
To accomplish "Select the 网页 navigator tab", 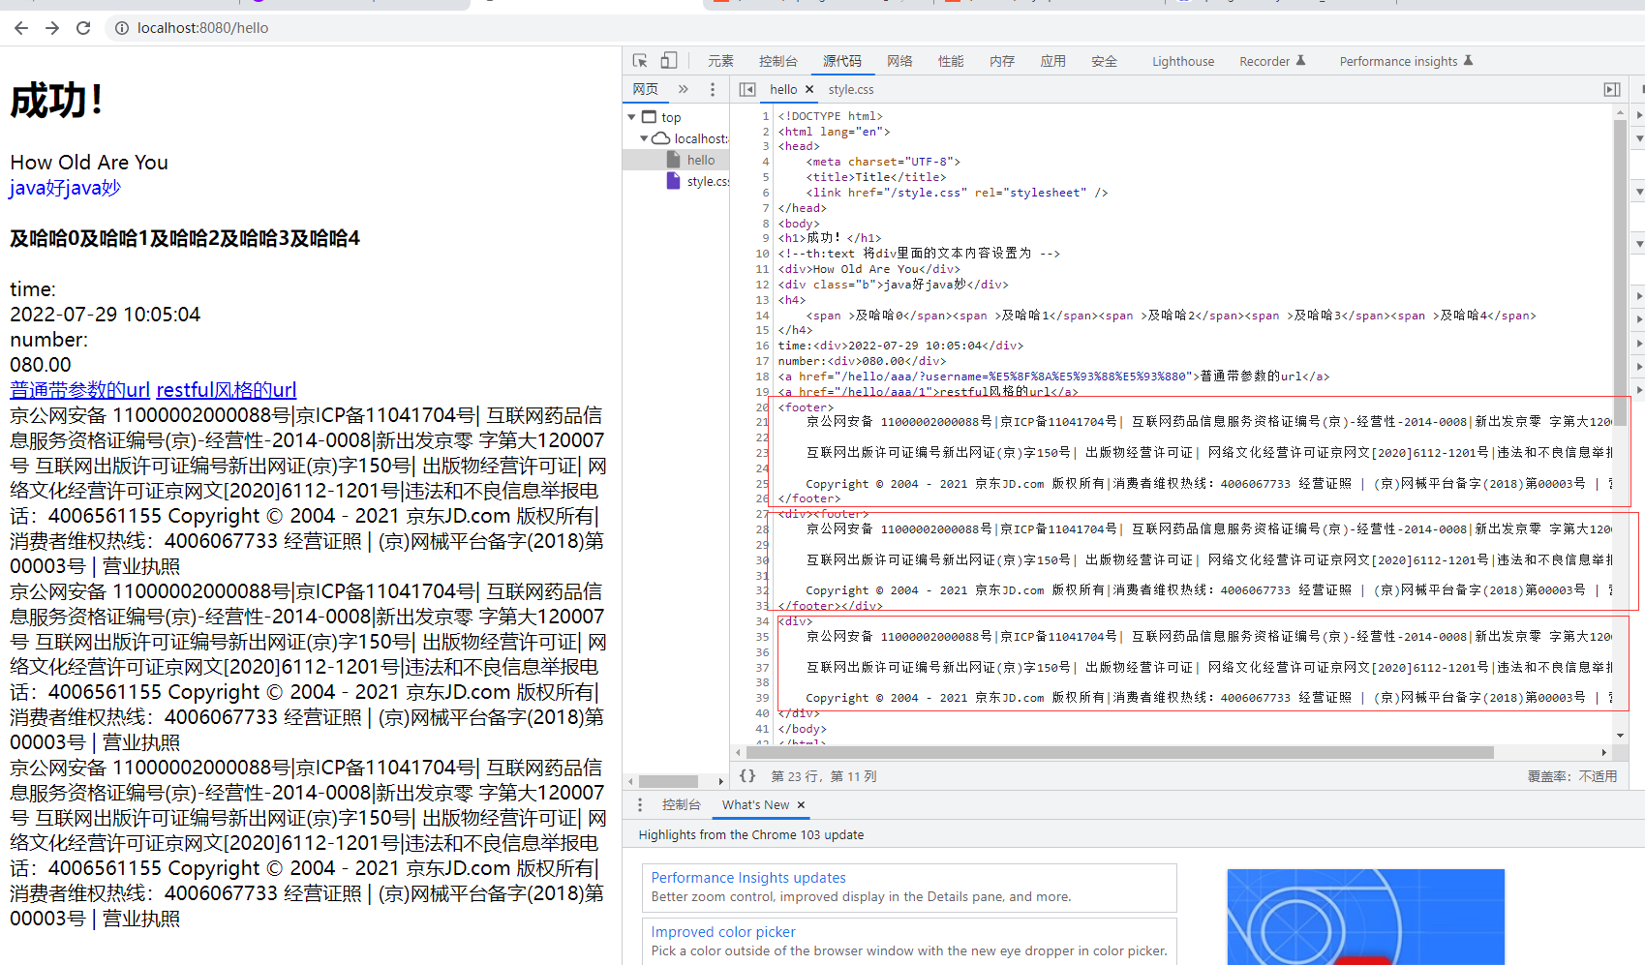I will point(646,89).
